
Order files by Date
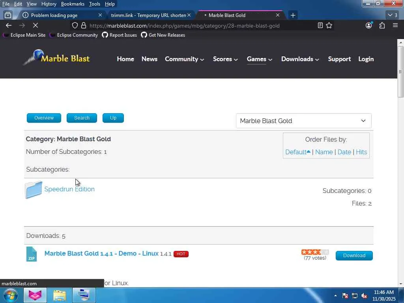pyautogui.click(x=344, y=152)
